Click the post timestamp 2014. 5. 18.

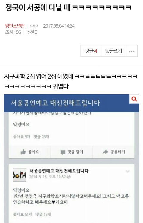[48, 177]
